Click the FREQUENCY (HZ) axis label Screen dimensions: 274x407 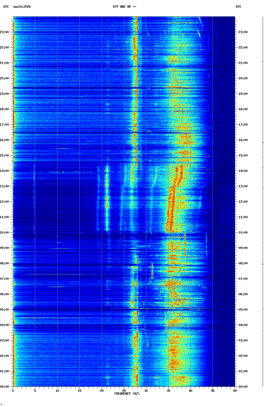[x=127, y=394]
